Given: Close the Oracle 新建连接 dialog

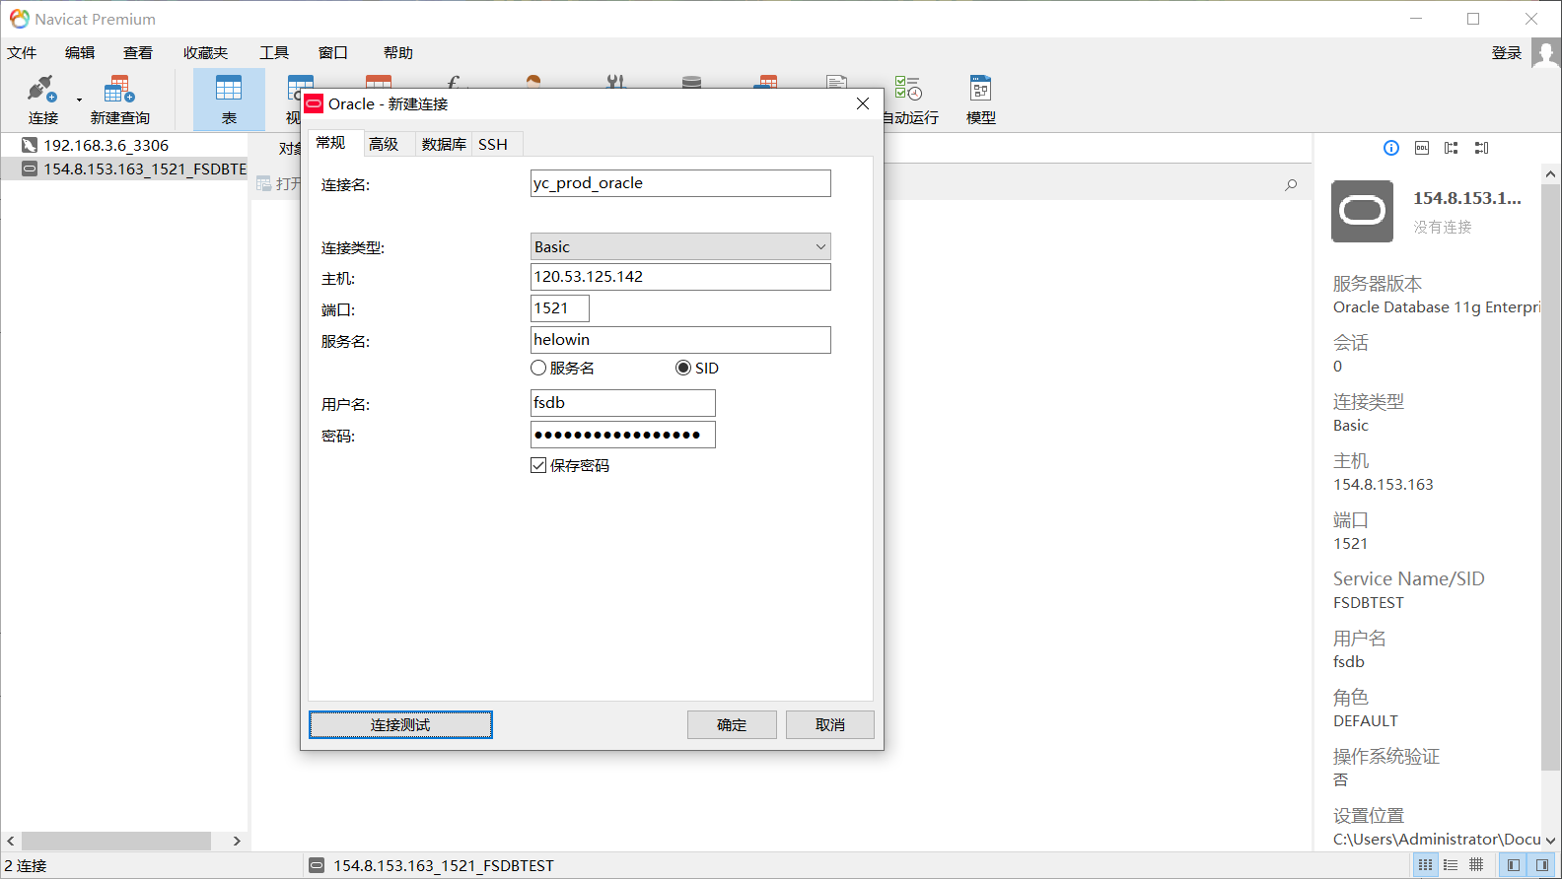Looking at the screenshot, I should pos(863,103).
